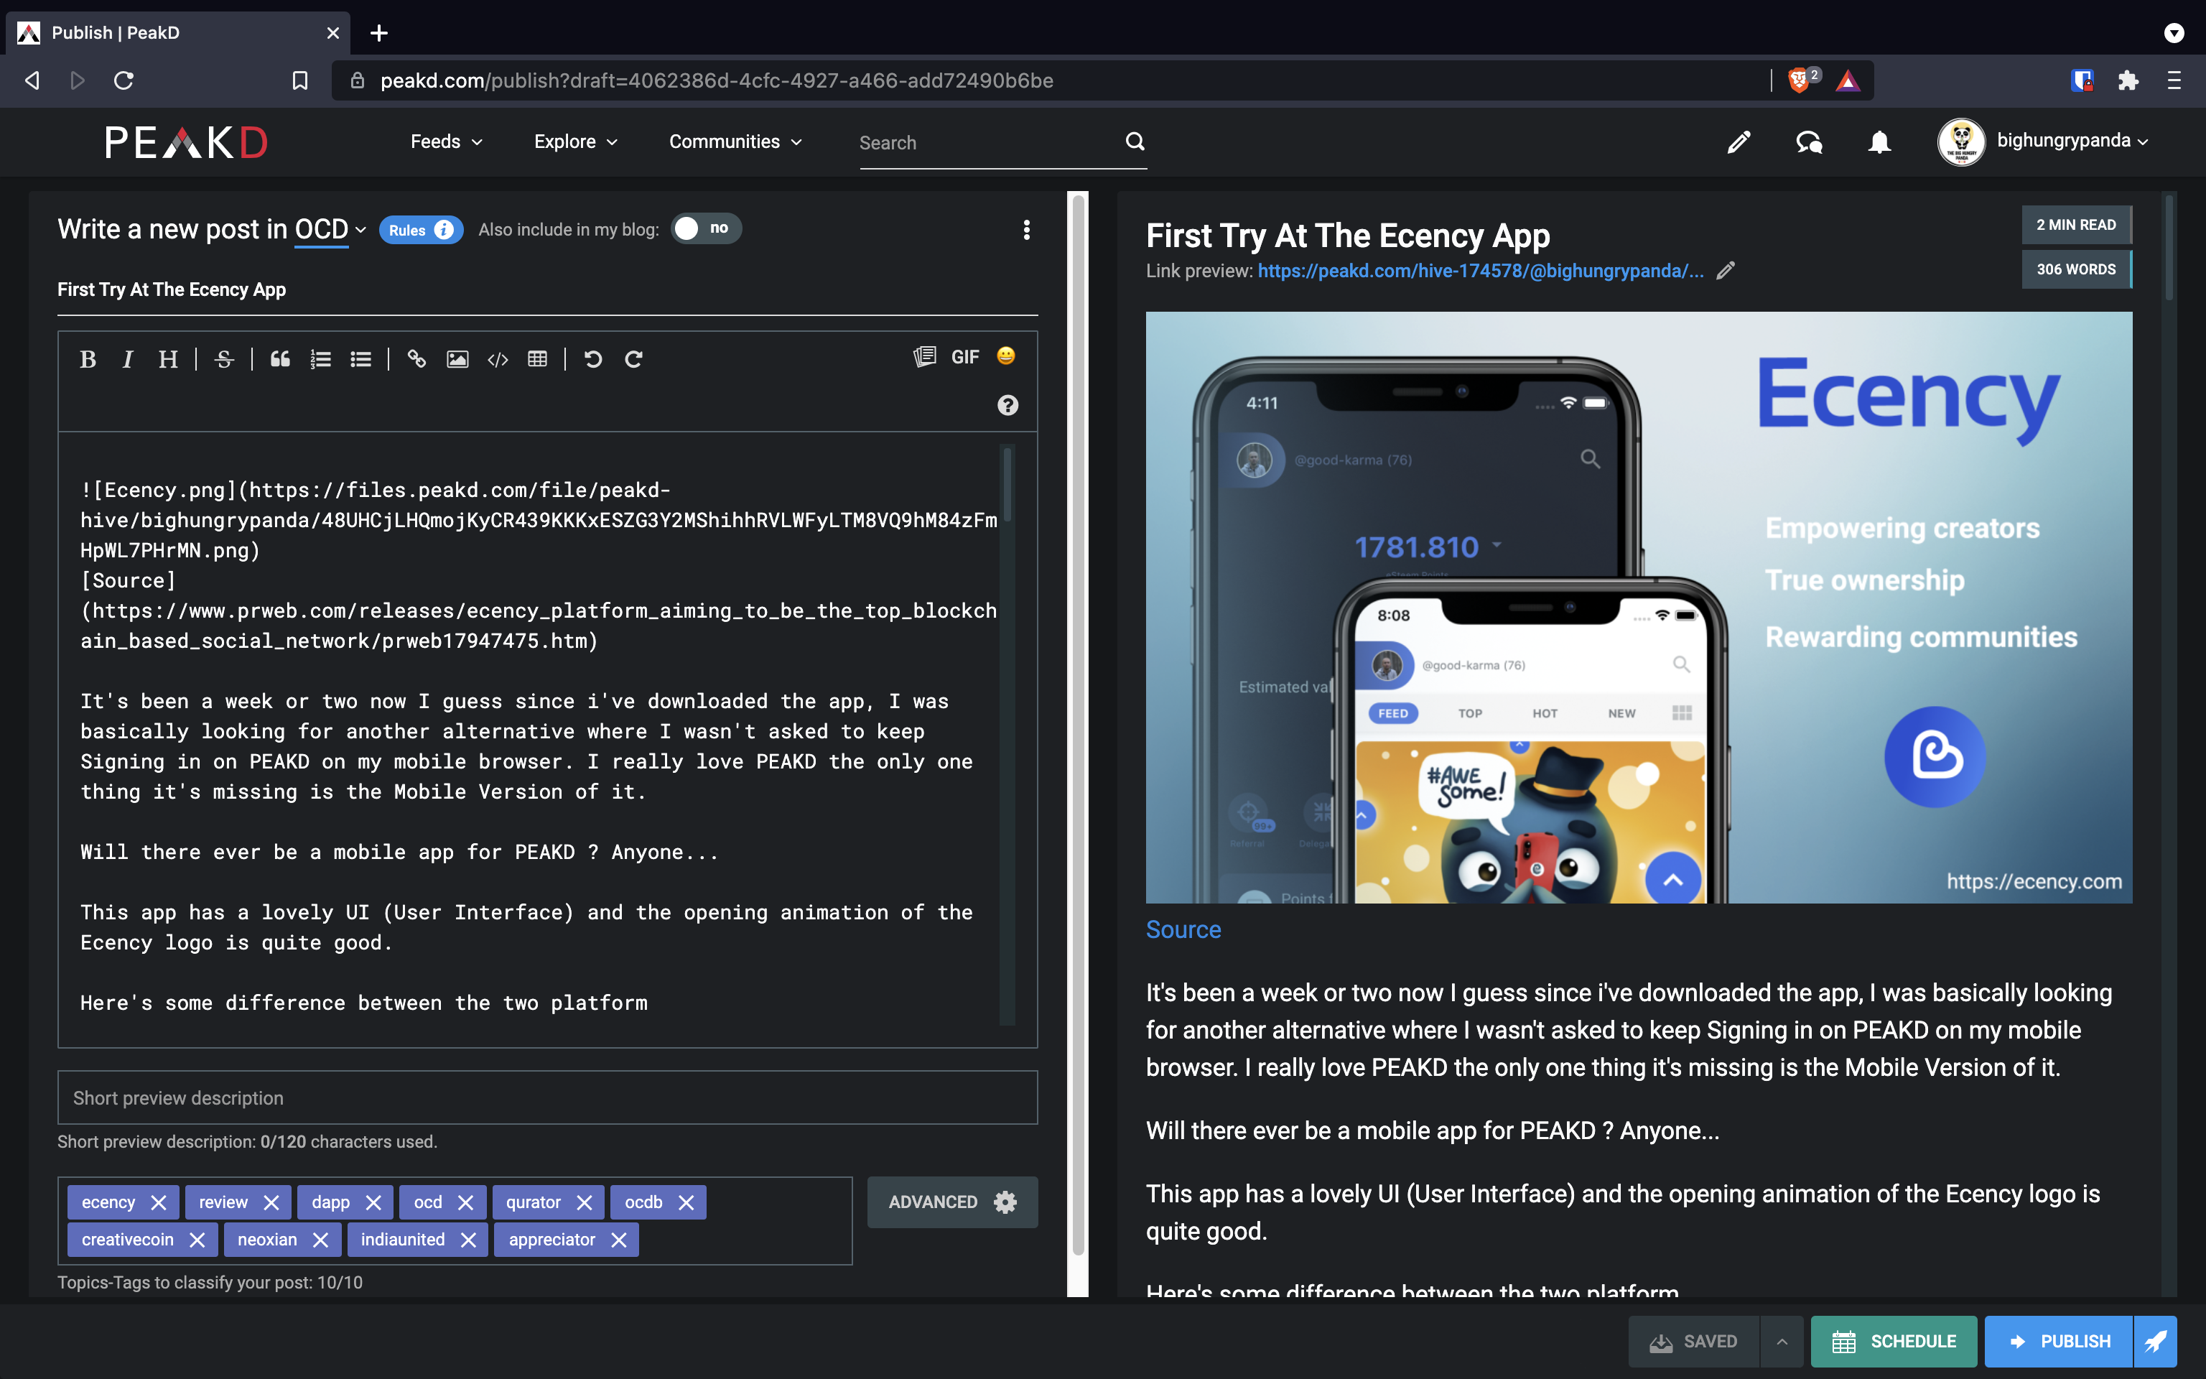Click the rocket icon beside Publish
Viewport: 2206px width, 1379px height.
click(2156, 1341)
